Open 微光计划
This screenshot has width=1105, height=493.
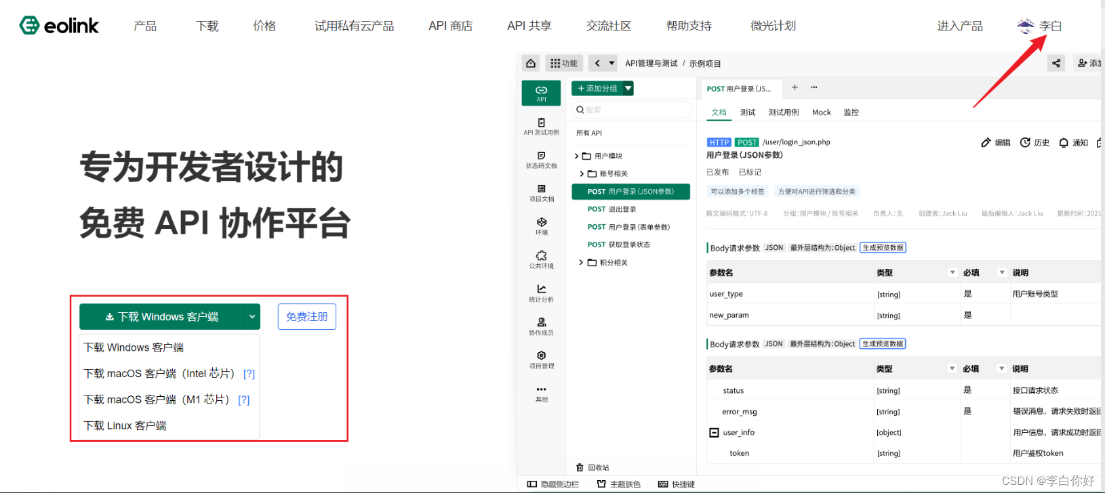[x=773, y=26]
